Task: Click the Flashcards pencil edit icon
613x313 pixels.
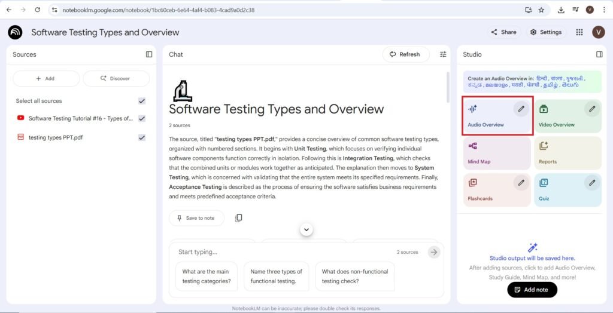Action: tap(521, 182)
